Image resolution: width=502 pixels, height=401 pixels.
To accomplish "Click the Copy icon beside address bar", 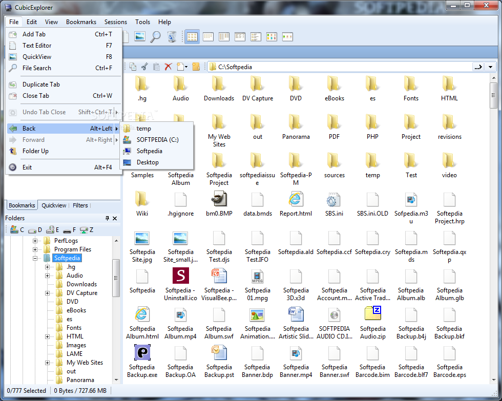I will coord(133,67).
